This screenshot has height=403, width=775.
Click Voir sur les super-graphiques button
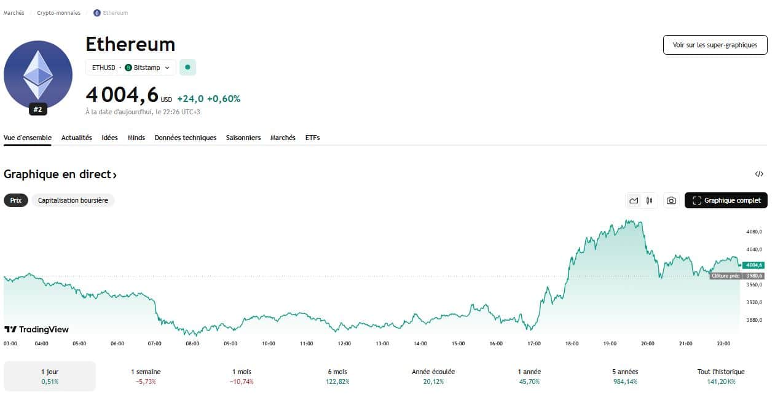click(715, 45)
